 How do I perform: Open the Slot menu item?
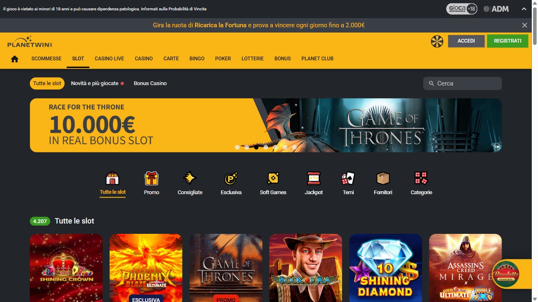(78, 59)
